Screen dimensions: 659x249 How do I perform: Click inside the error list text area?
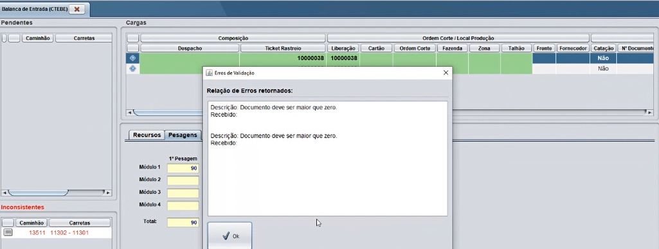coord(327,159)
